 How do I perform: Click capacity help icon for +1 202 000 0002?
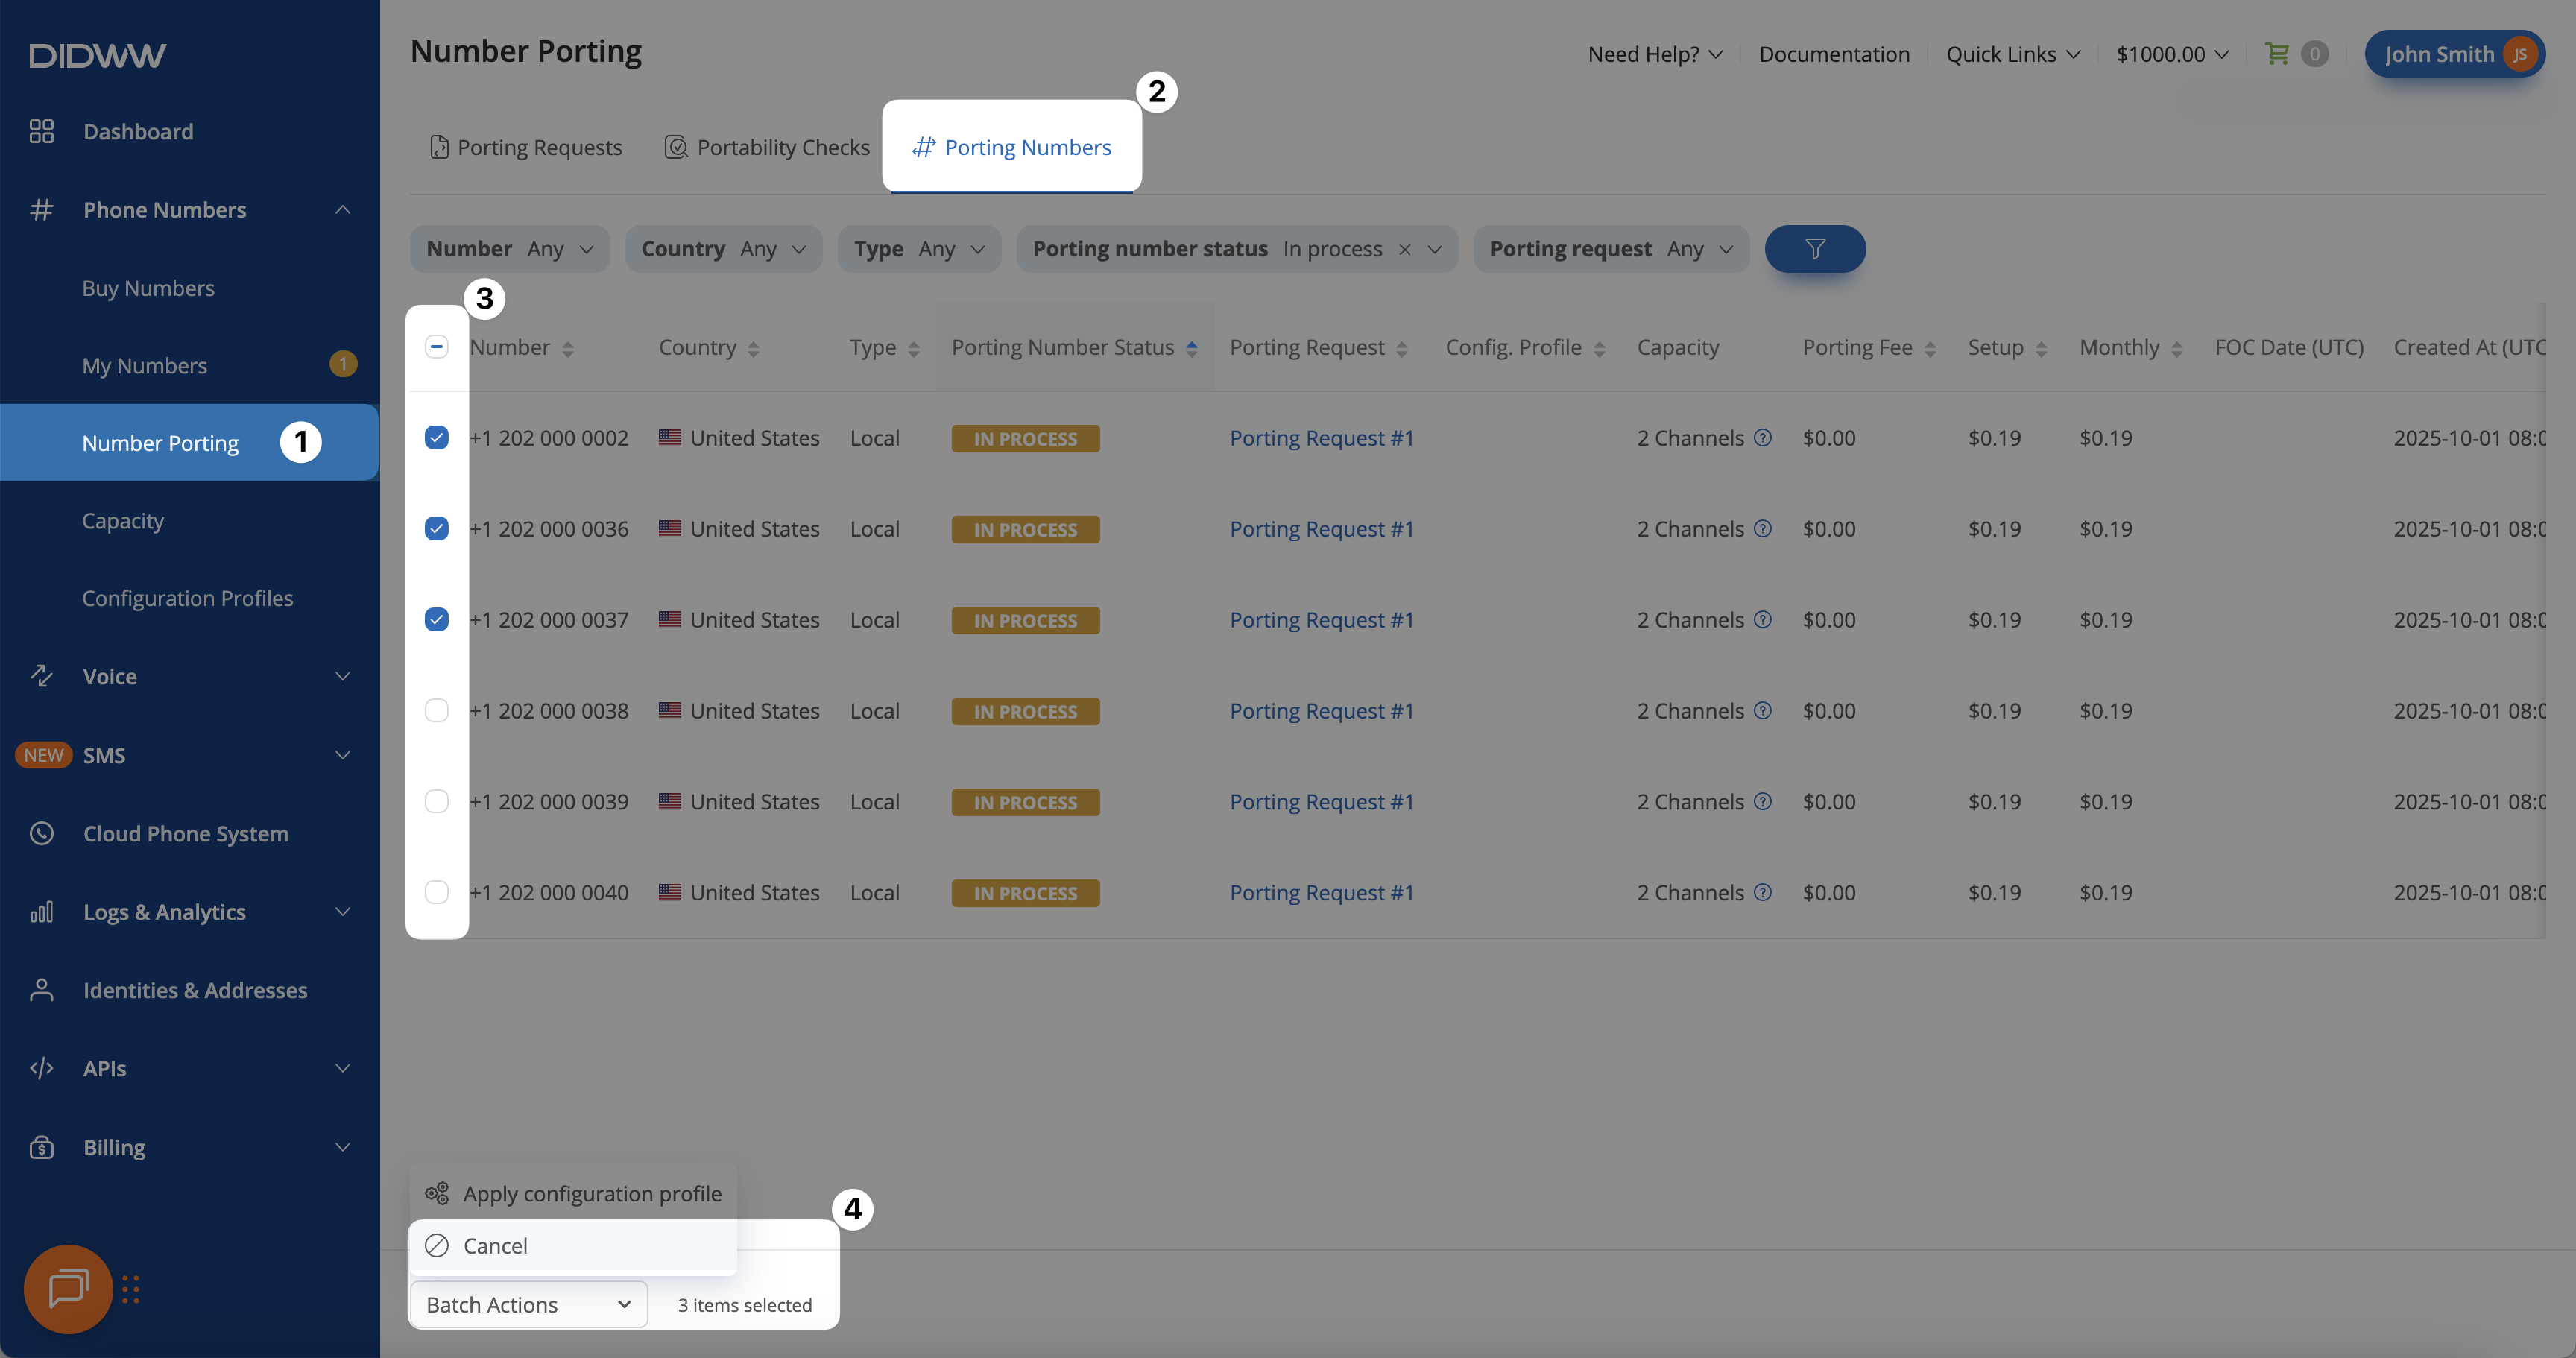click(1763, 438)
